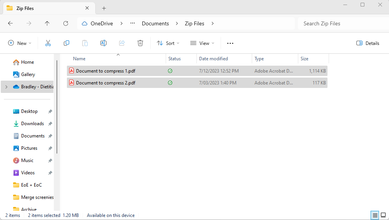
Task: Switch to details list view in status bar
Action: click(374, 215)
